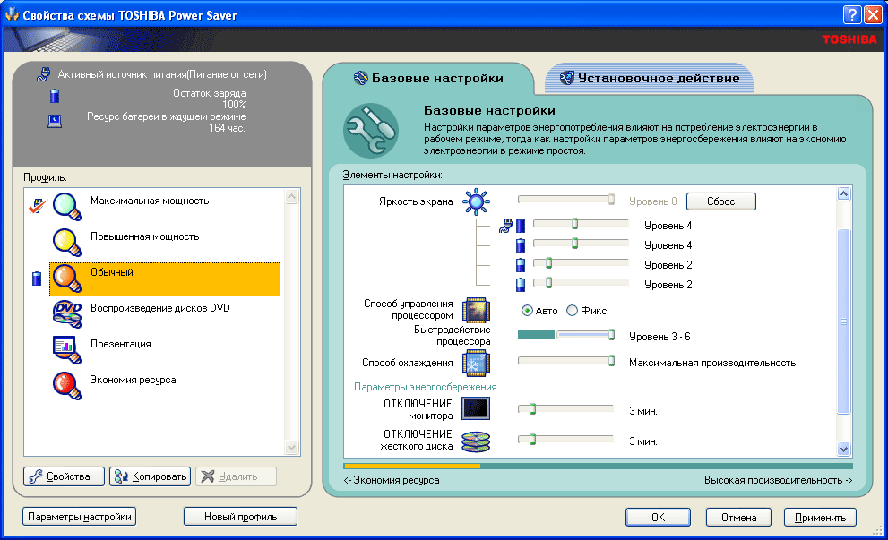The width and height of the screenshot is (888, 540).
Task: Click the Яркость экрана Уровень 8 slider handle
Action: coord(612,199)
